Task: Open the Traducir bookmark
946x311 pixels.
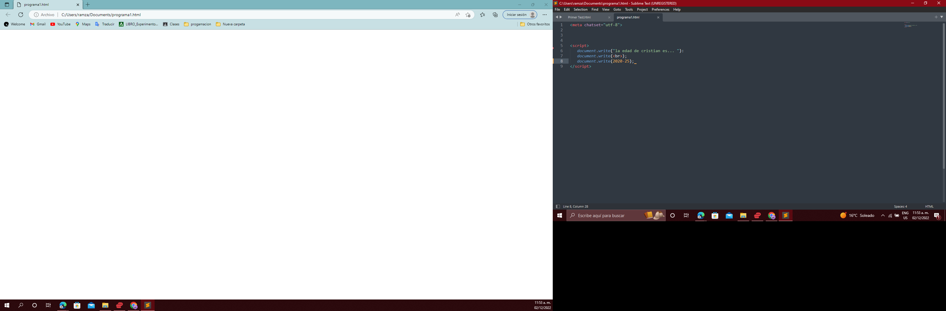Action: 105,24
